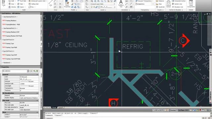Image resolution: width=212 pixels, height=119 pixels.
Task: Select the Window tool in Build panel
Action: [13, 7]
